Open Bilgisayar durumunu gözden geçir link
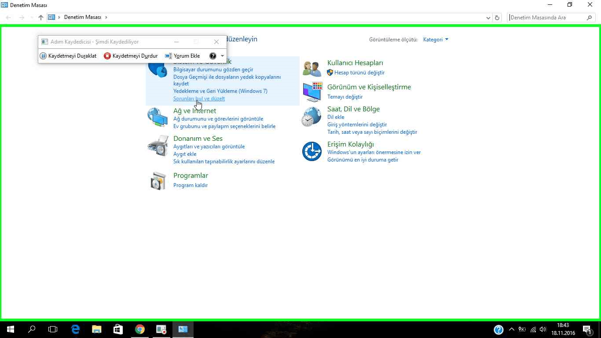 pos(213,70)
